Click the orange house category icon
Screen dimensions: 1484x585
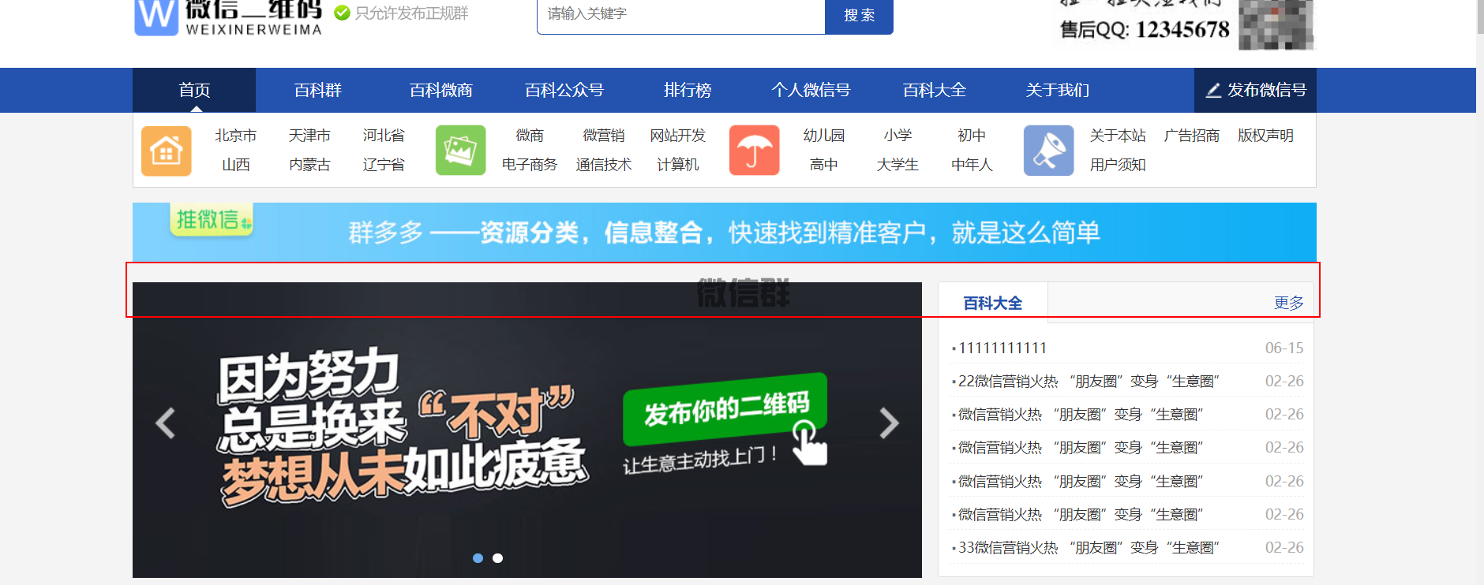tap(166, 151)
